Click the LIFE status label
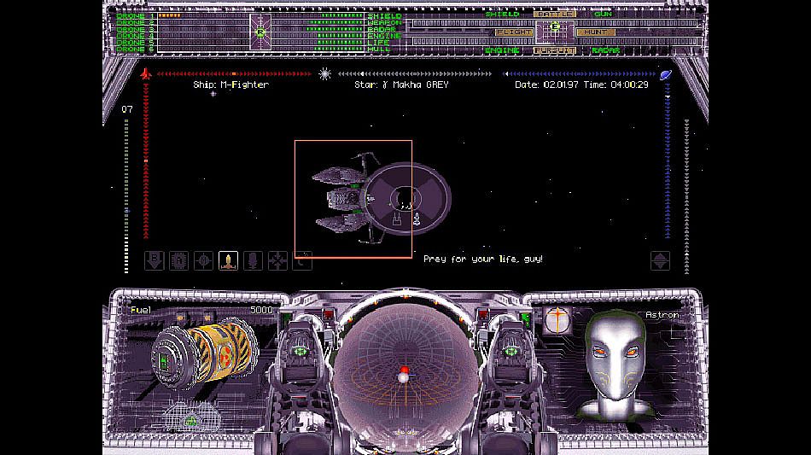This screenshot has height=455, width=811. click(x=378, y=43)
